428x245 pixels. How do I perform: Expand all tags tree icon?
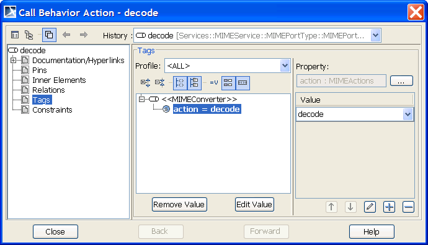tap(145, 82)
